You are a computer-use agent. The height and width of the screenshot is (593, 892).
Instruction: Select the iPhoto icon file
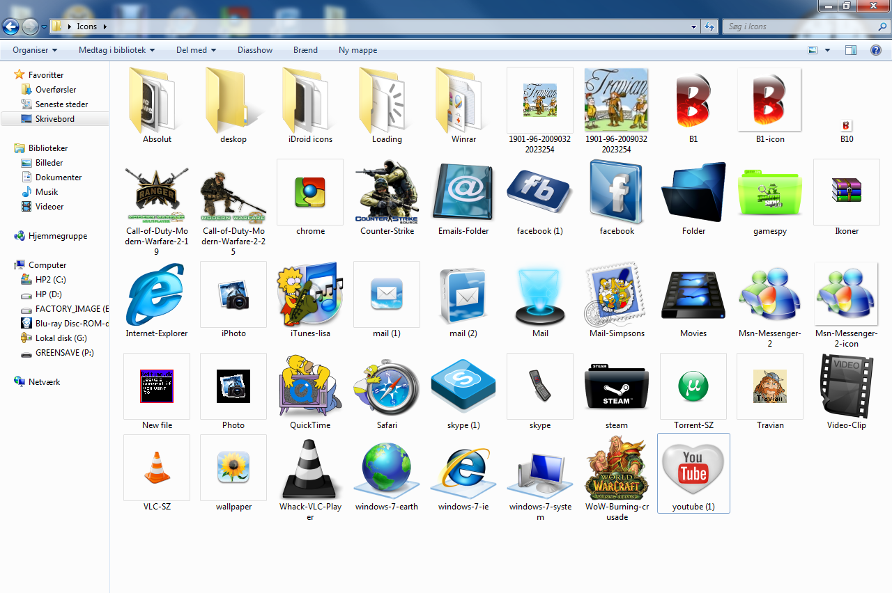coord(233,294)
